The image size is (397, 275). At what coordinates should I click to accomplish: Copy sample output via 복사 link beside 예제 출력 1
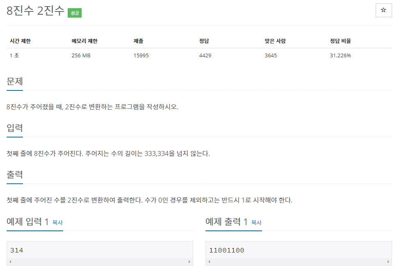click(256, 223)
